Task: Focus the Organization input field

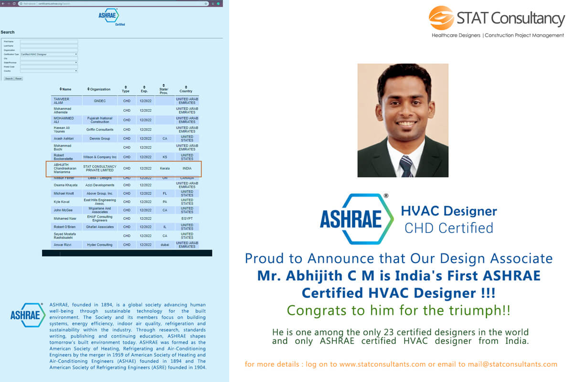Action: coord(49,50)
